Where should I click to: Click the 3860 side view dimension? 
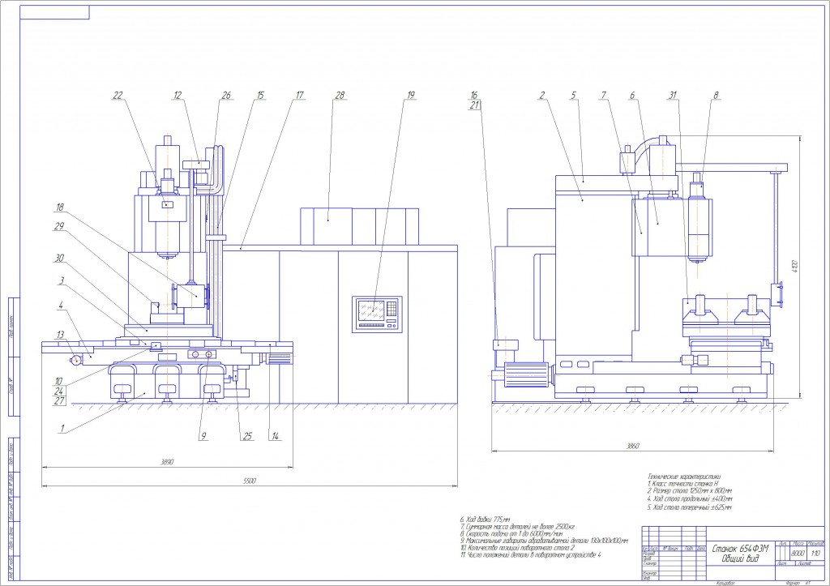632,447
